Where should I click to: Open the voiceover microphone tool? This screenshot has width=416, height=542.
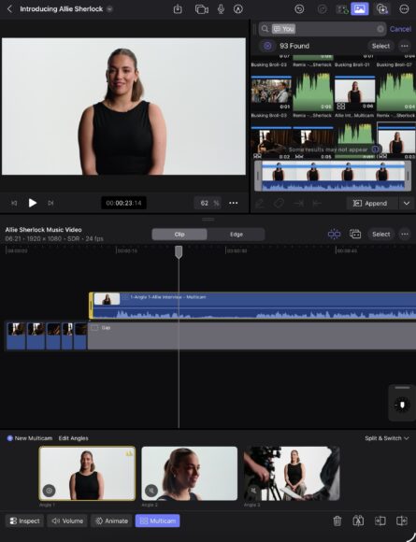coord(221,9)
